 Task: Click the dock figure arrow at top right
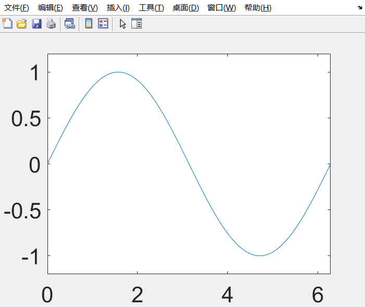click(360, 8)
